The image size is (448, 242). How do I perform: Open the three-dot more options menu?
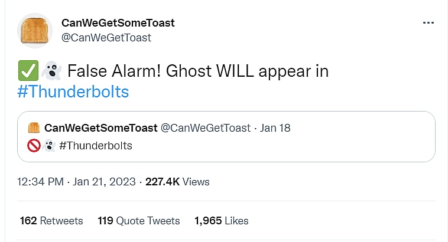428,23
